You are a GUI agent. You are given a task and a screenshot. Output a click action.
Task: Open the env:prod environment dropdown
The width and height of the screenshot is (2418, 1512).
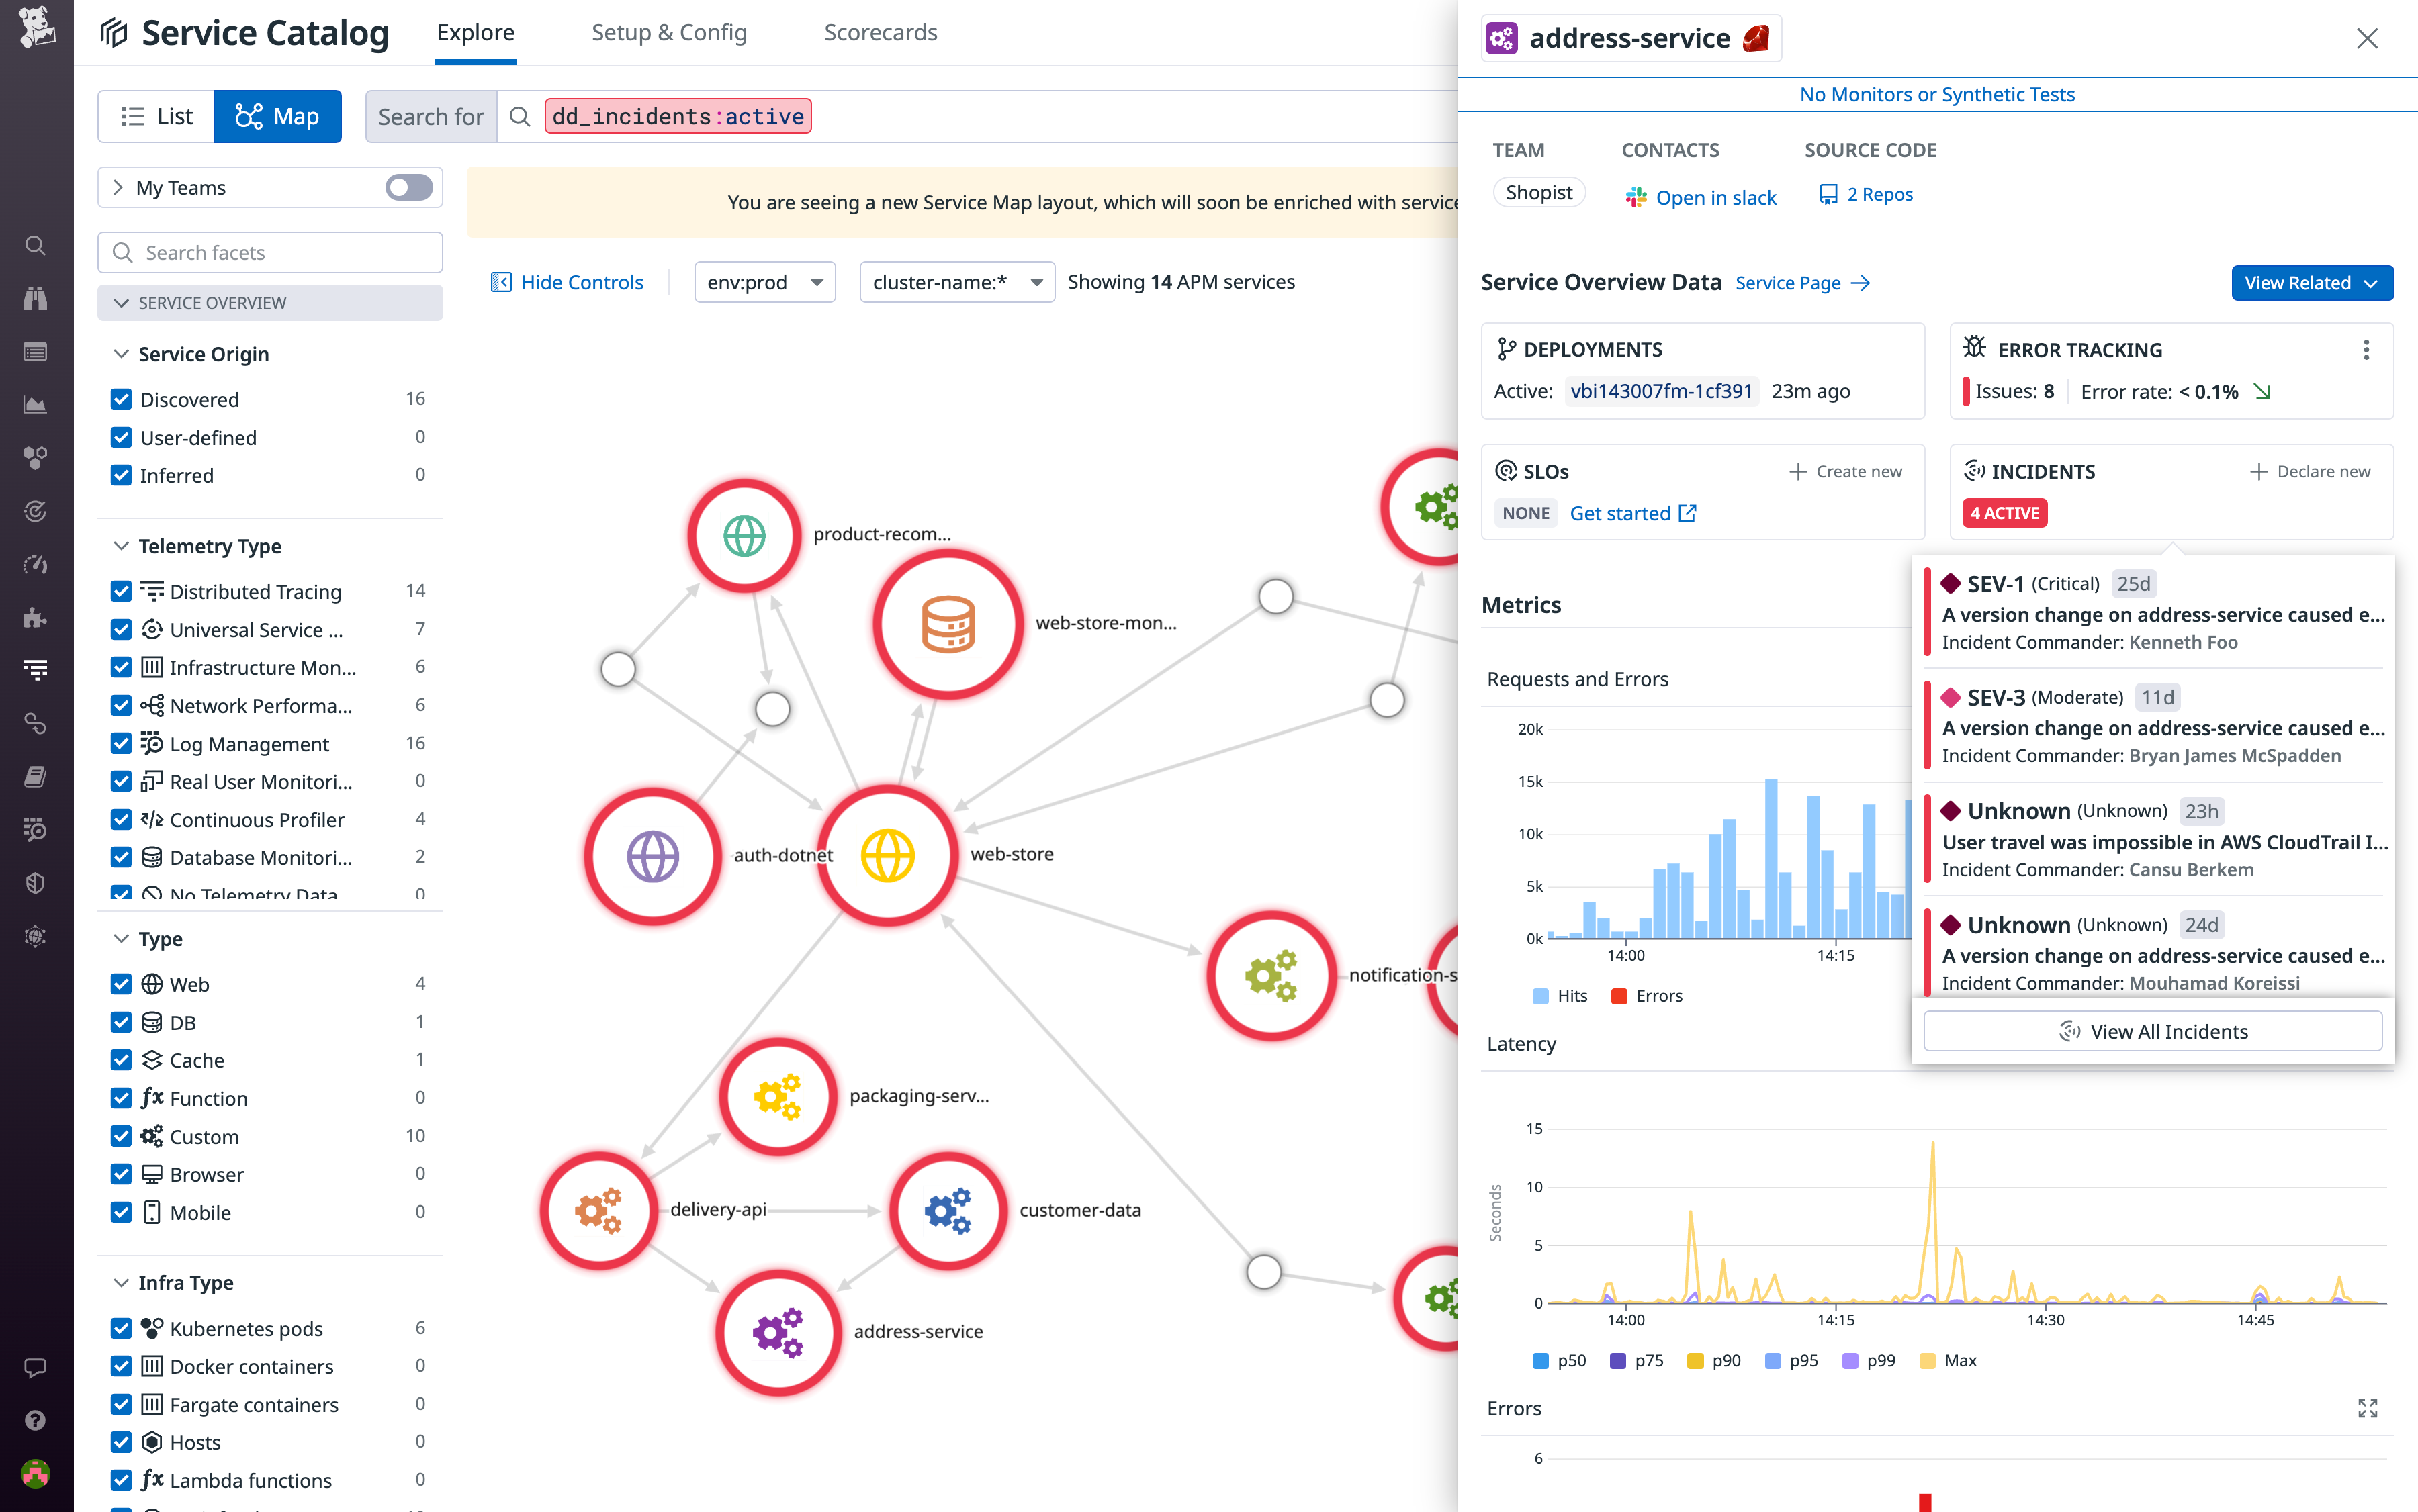(x=763, y=281)
